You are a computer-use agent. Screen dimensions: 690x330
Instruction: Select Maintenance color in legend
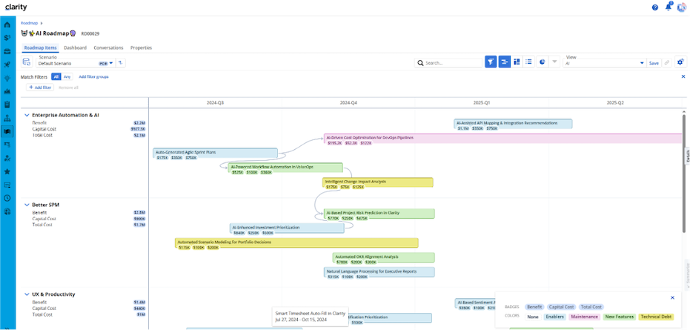click(584, 317)
